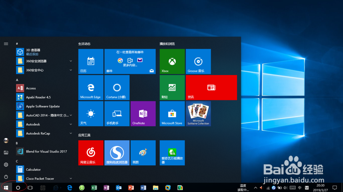Launch the purple OneNote tile
This screenshot has width=343, height=192.
(143, 113)
